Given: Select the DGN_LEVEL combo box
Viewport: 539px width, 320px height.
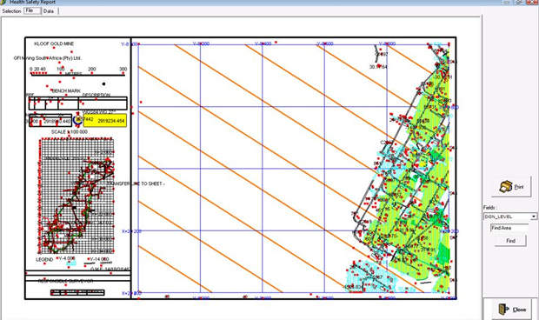Looking at the screenshot, I should tap(509, 217).
